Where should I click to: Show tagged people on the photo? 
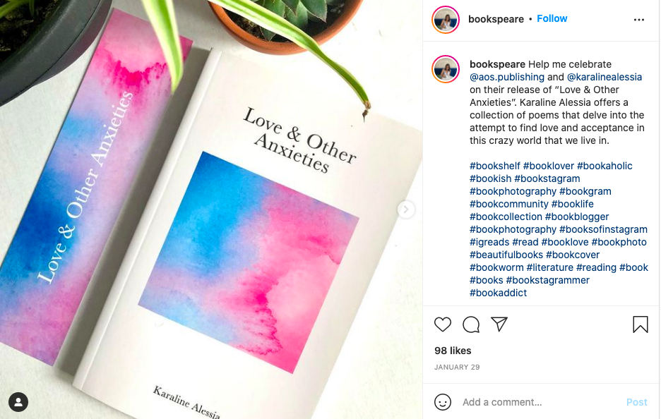click(x=18, y=402)
